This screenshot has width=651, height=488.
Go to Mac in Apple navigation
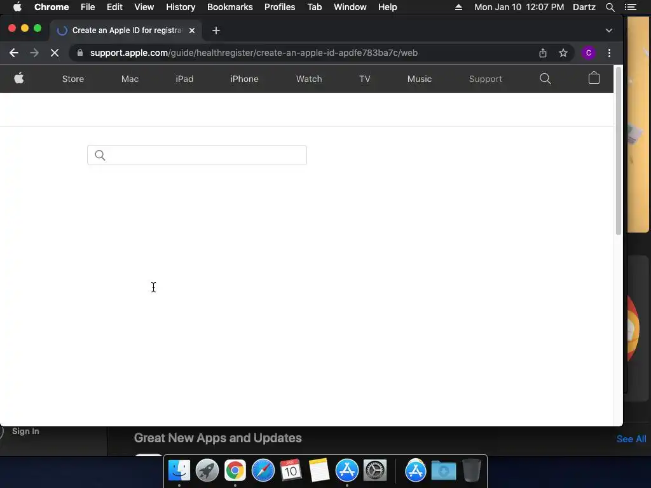pyautogui.click(x=130, y=79)
